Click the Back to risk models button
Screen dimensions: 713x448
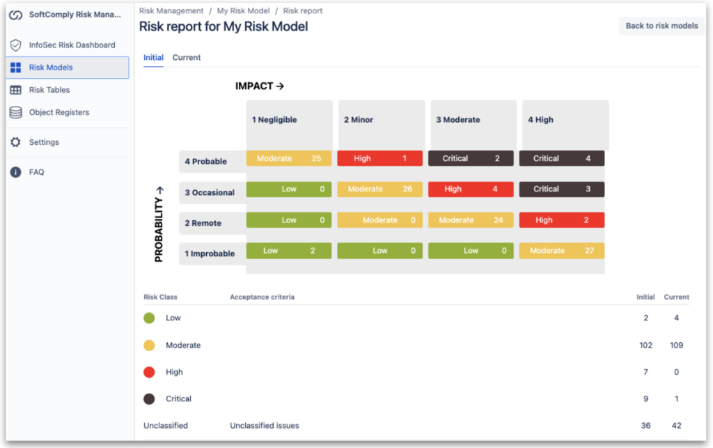[x=660, y=26]
